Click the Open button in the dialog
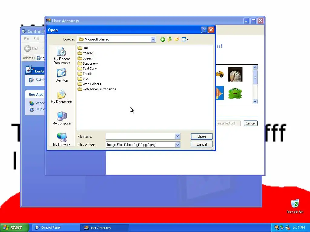Viewport: 310px width, 232px height. point(202,137)
